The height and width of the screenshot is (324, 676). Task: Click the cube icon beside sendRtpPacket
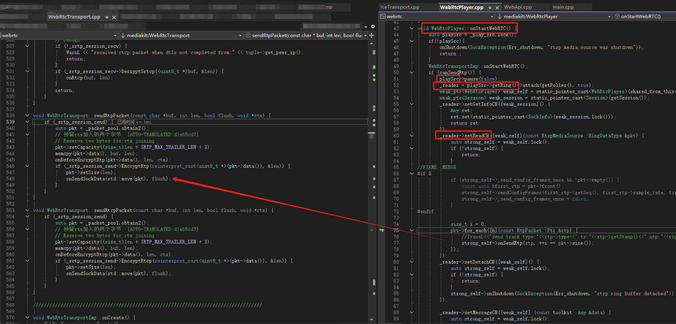tap(248, 35)
